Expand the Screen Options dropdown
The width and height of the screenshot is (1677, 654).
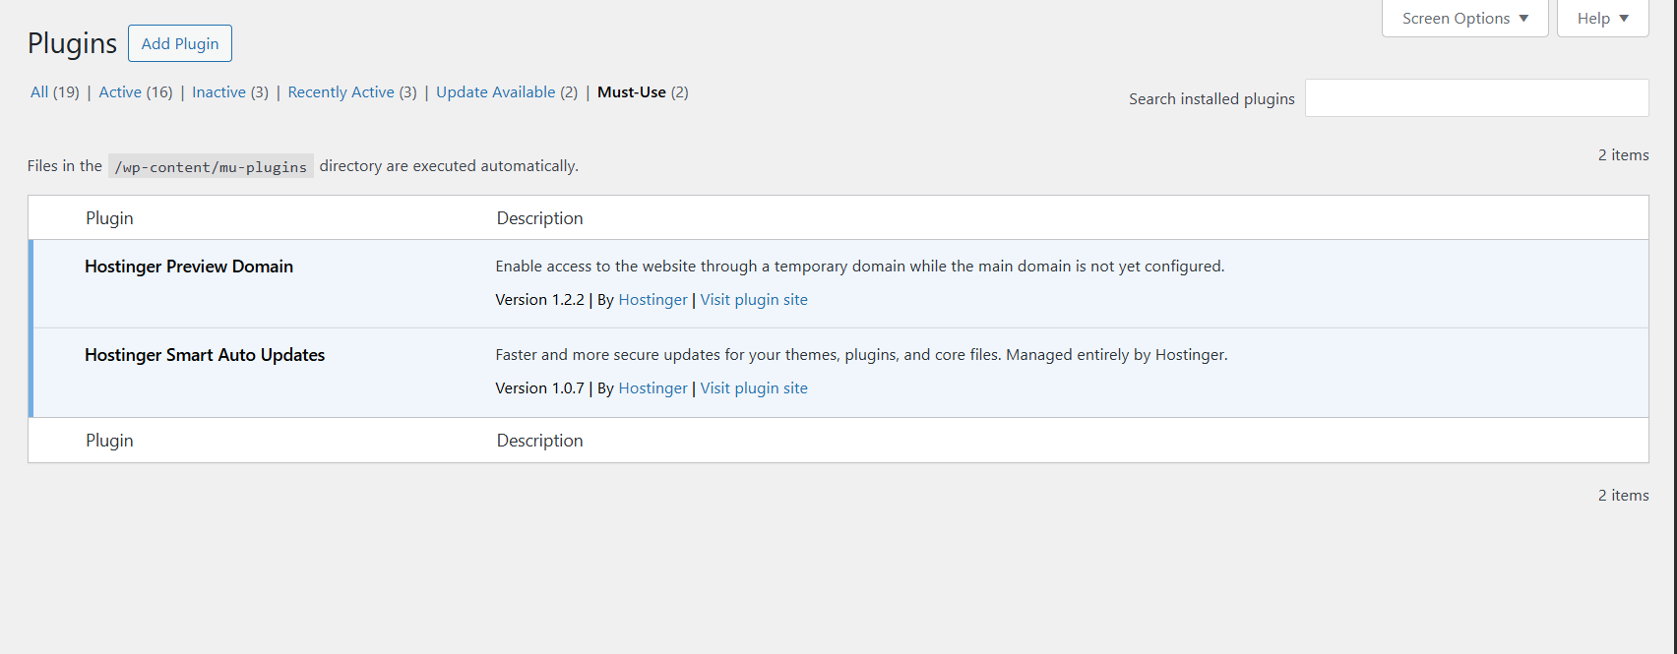click(x=1464, y=19)
